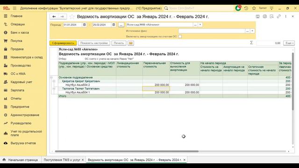Click the send by email envelope icon
The height and width of the screenshot is (168, 299).
131,43
